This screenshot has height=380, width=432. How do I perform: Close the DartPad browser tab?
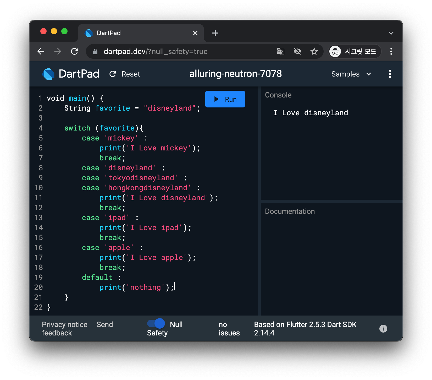195,33
